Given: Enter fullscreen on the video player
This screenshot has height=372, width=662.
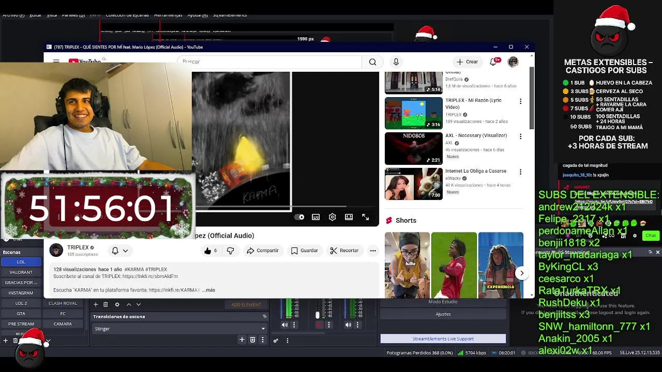Looking at the screenshot, I should pos(366,217).
